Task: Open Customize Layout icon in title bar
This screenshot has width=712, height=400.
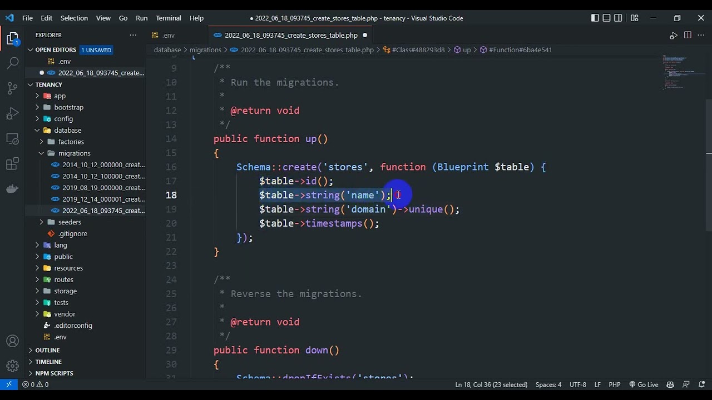Action: tap(635, 18)
